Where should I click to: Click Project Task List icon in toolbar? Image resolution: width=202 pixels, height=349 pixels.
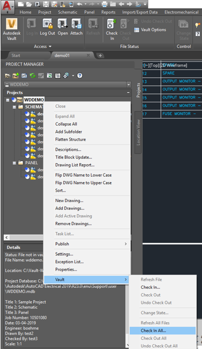pos(41,76)
